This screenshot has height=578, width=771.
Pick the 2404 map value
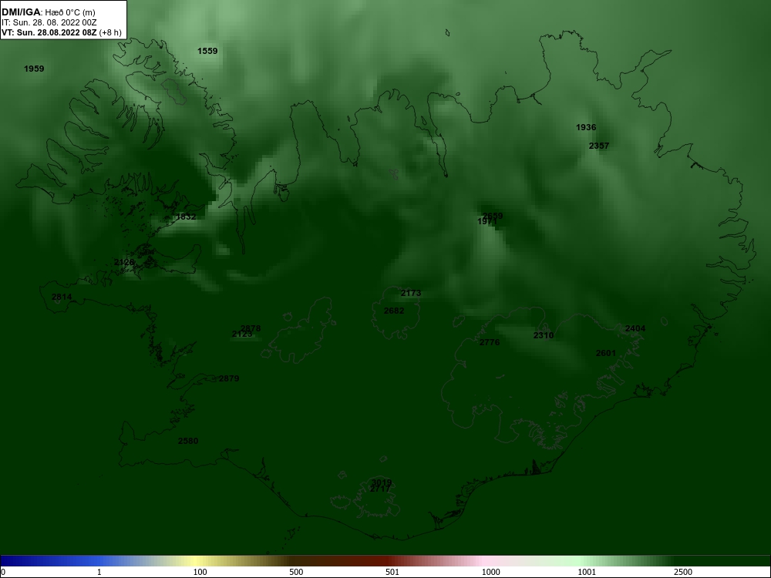(x=635, y=328)
